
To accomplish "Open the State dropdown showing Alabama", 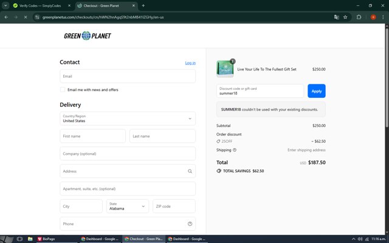I will tap(128, 206).
